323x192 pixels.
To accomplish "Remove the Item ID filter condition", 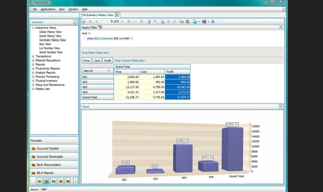I will [x=131, y=38].
